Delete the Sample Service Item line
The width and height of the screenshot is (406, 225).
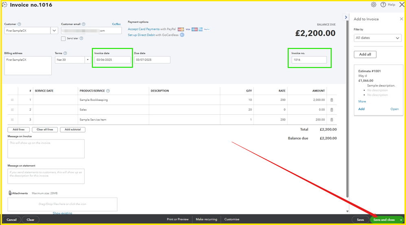332,120
